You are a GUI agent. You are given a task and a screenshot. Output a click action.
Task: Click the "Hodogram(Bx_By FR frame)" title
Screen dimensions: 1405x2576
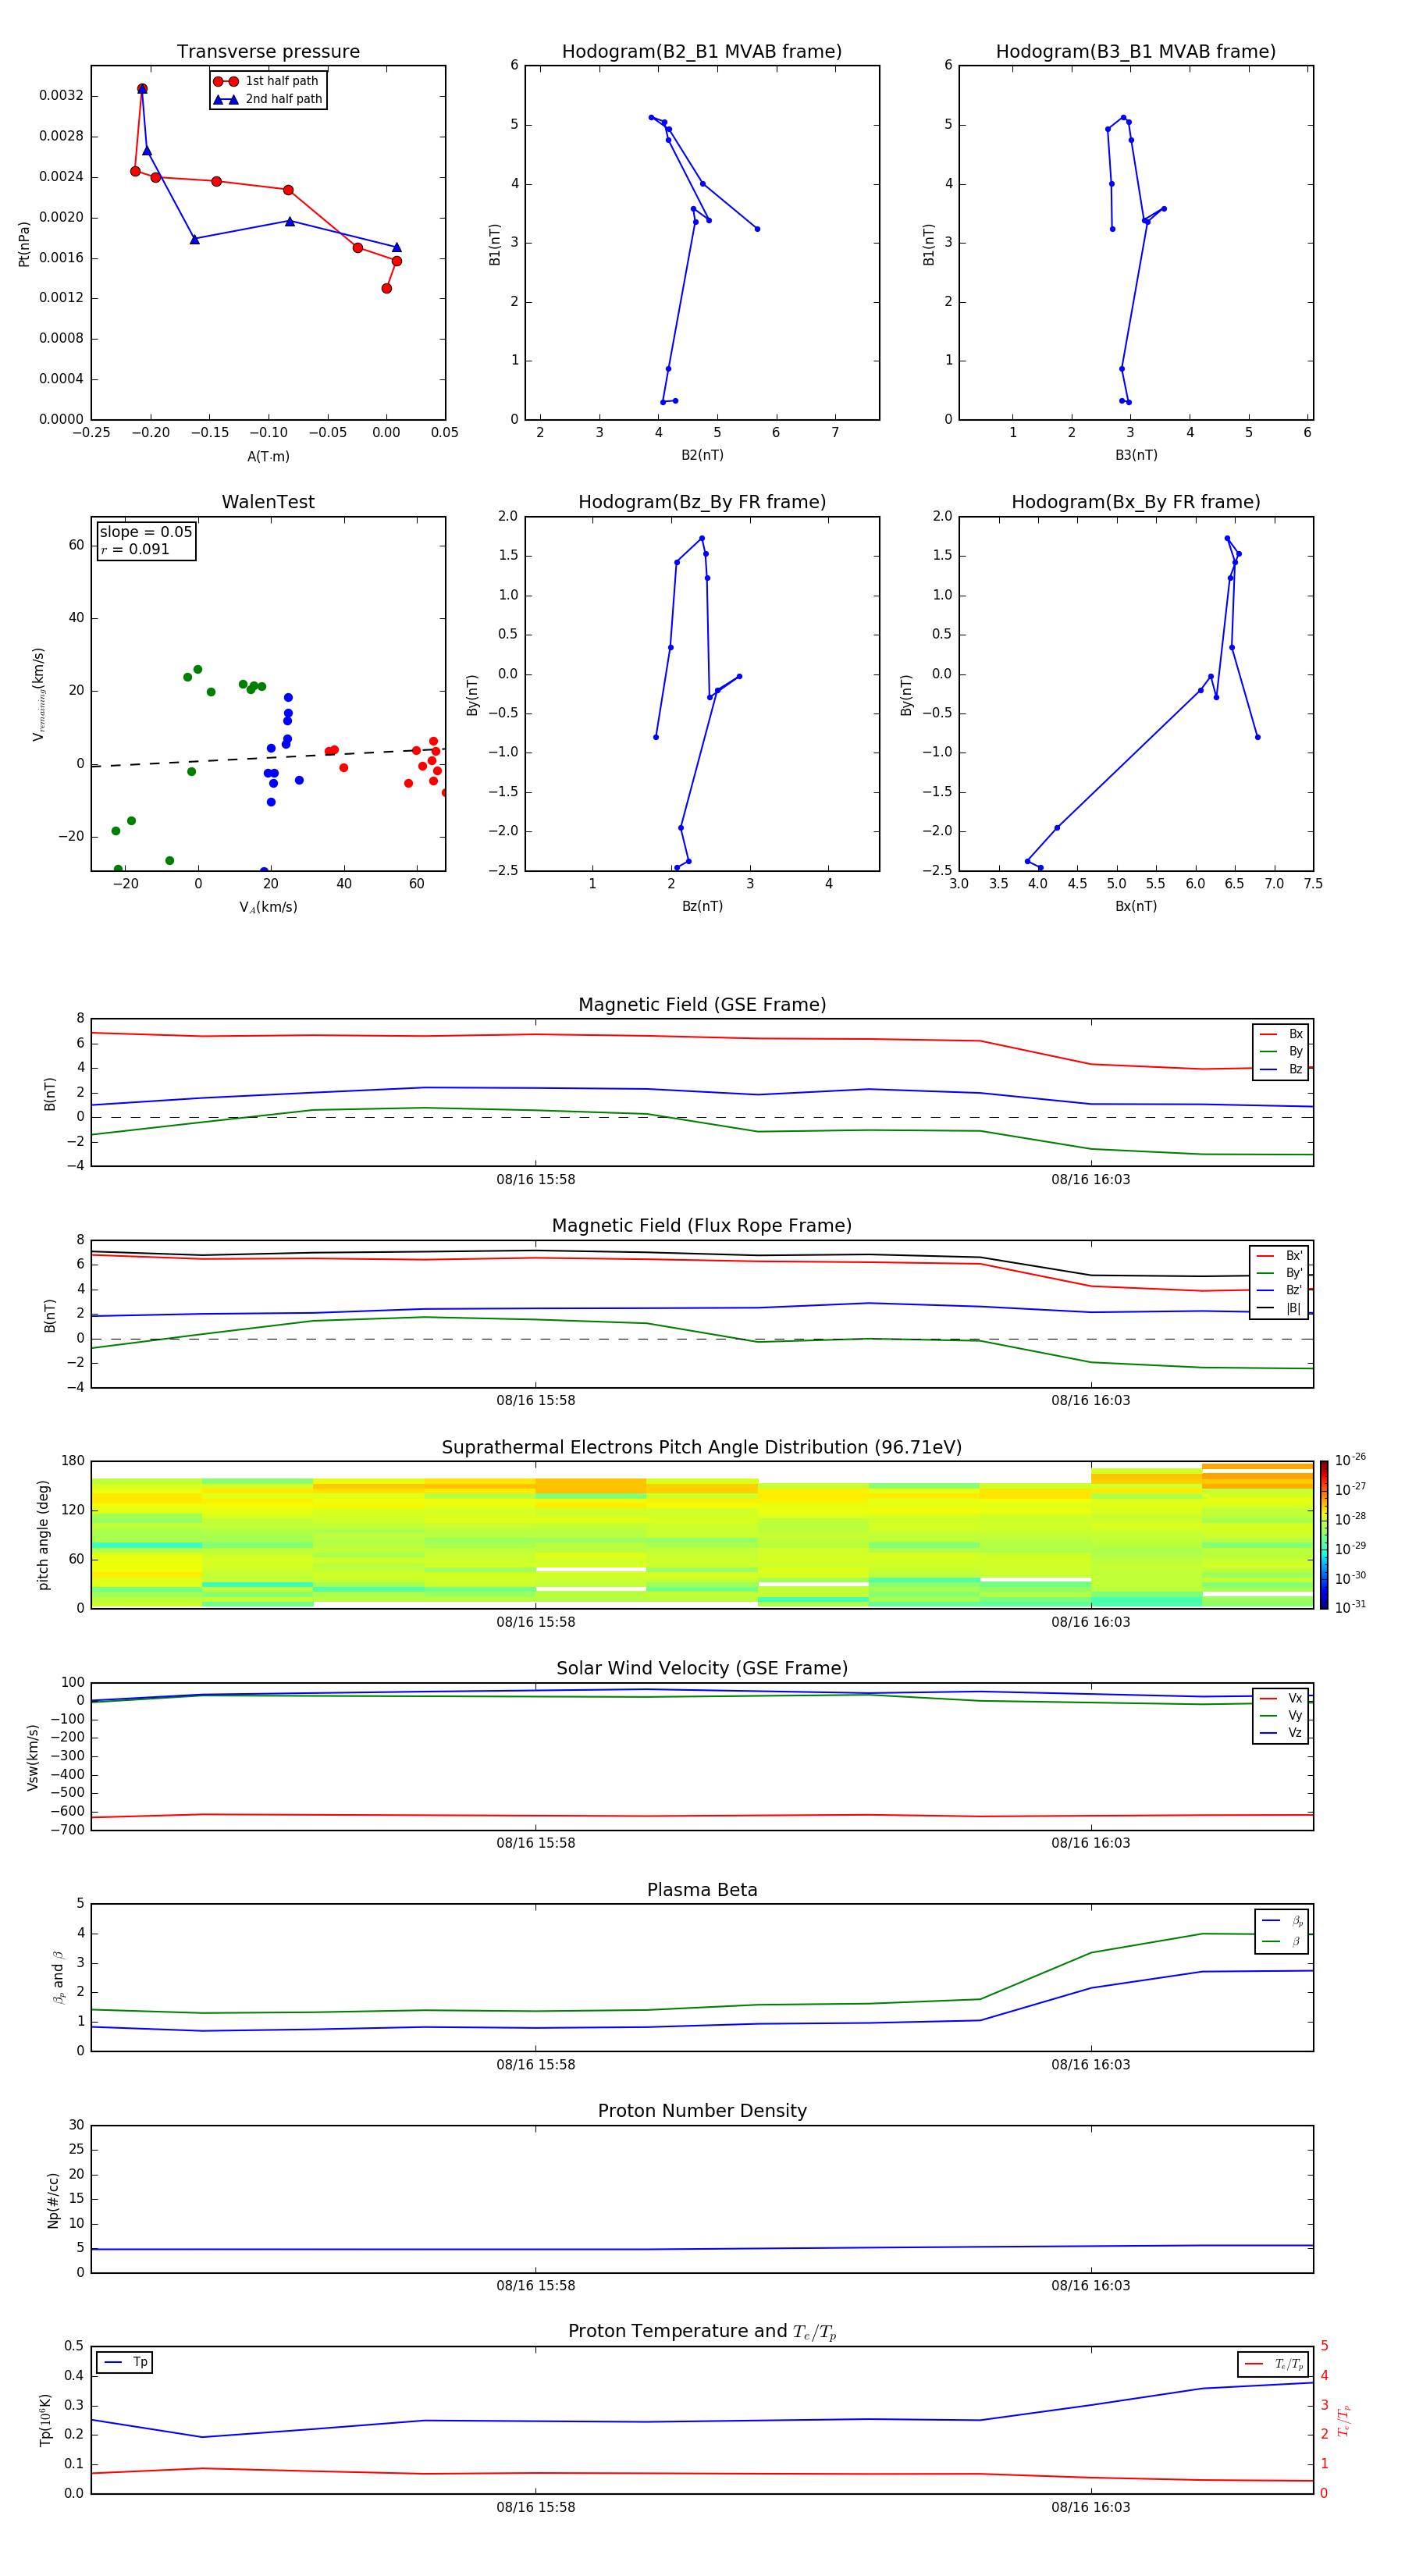[x=1136, y=502]
